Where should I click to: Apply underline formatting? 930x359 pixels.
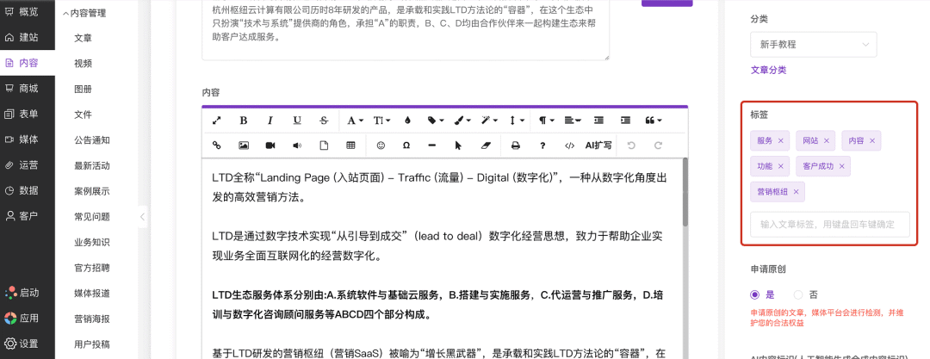click(x=297, y=121)
